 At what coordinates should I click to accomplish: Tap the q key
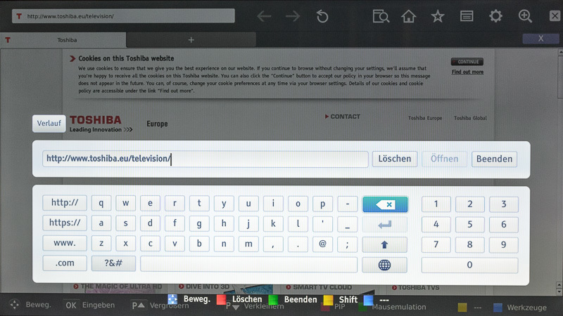101,203
